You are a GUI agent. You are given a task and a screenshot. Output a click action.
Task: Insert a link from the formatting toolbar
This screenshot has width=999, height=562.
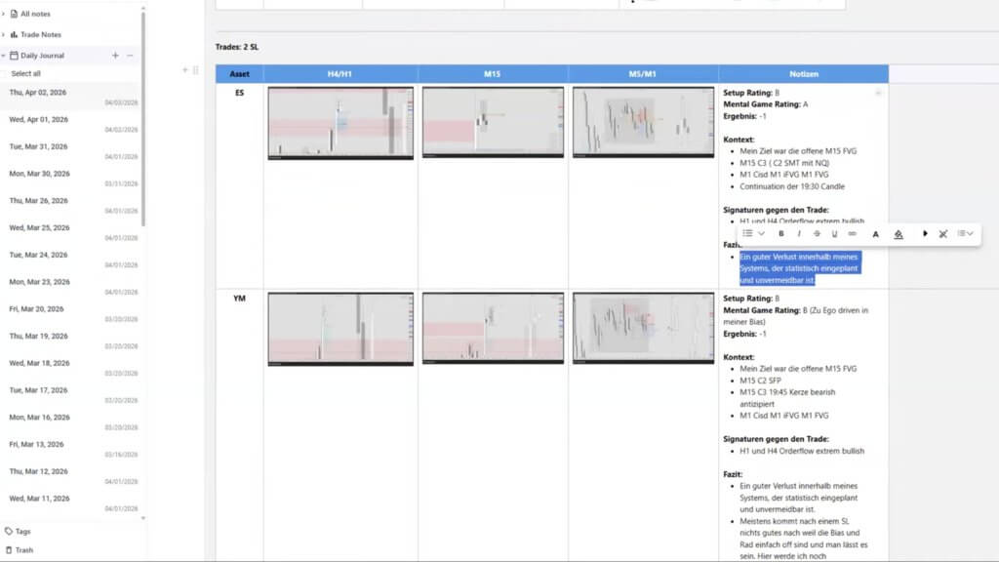(853, 234)
